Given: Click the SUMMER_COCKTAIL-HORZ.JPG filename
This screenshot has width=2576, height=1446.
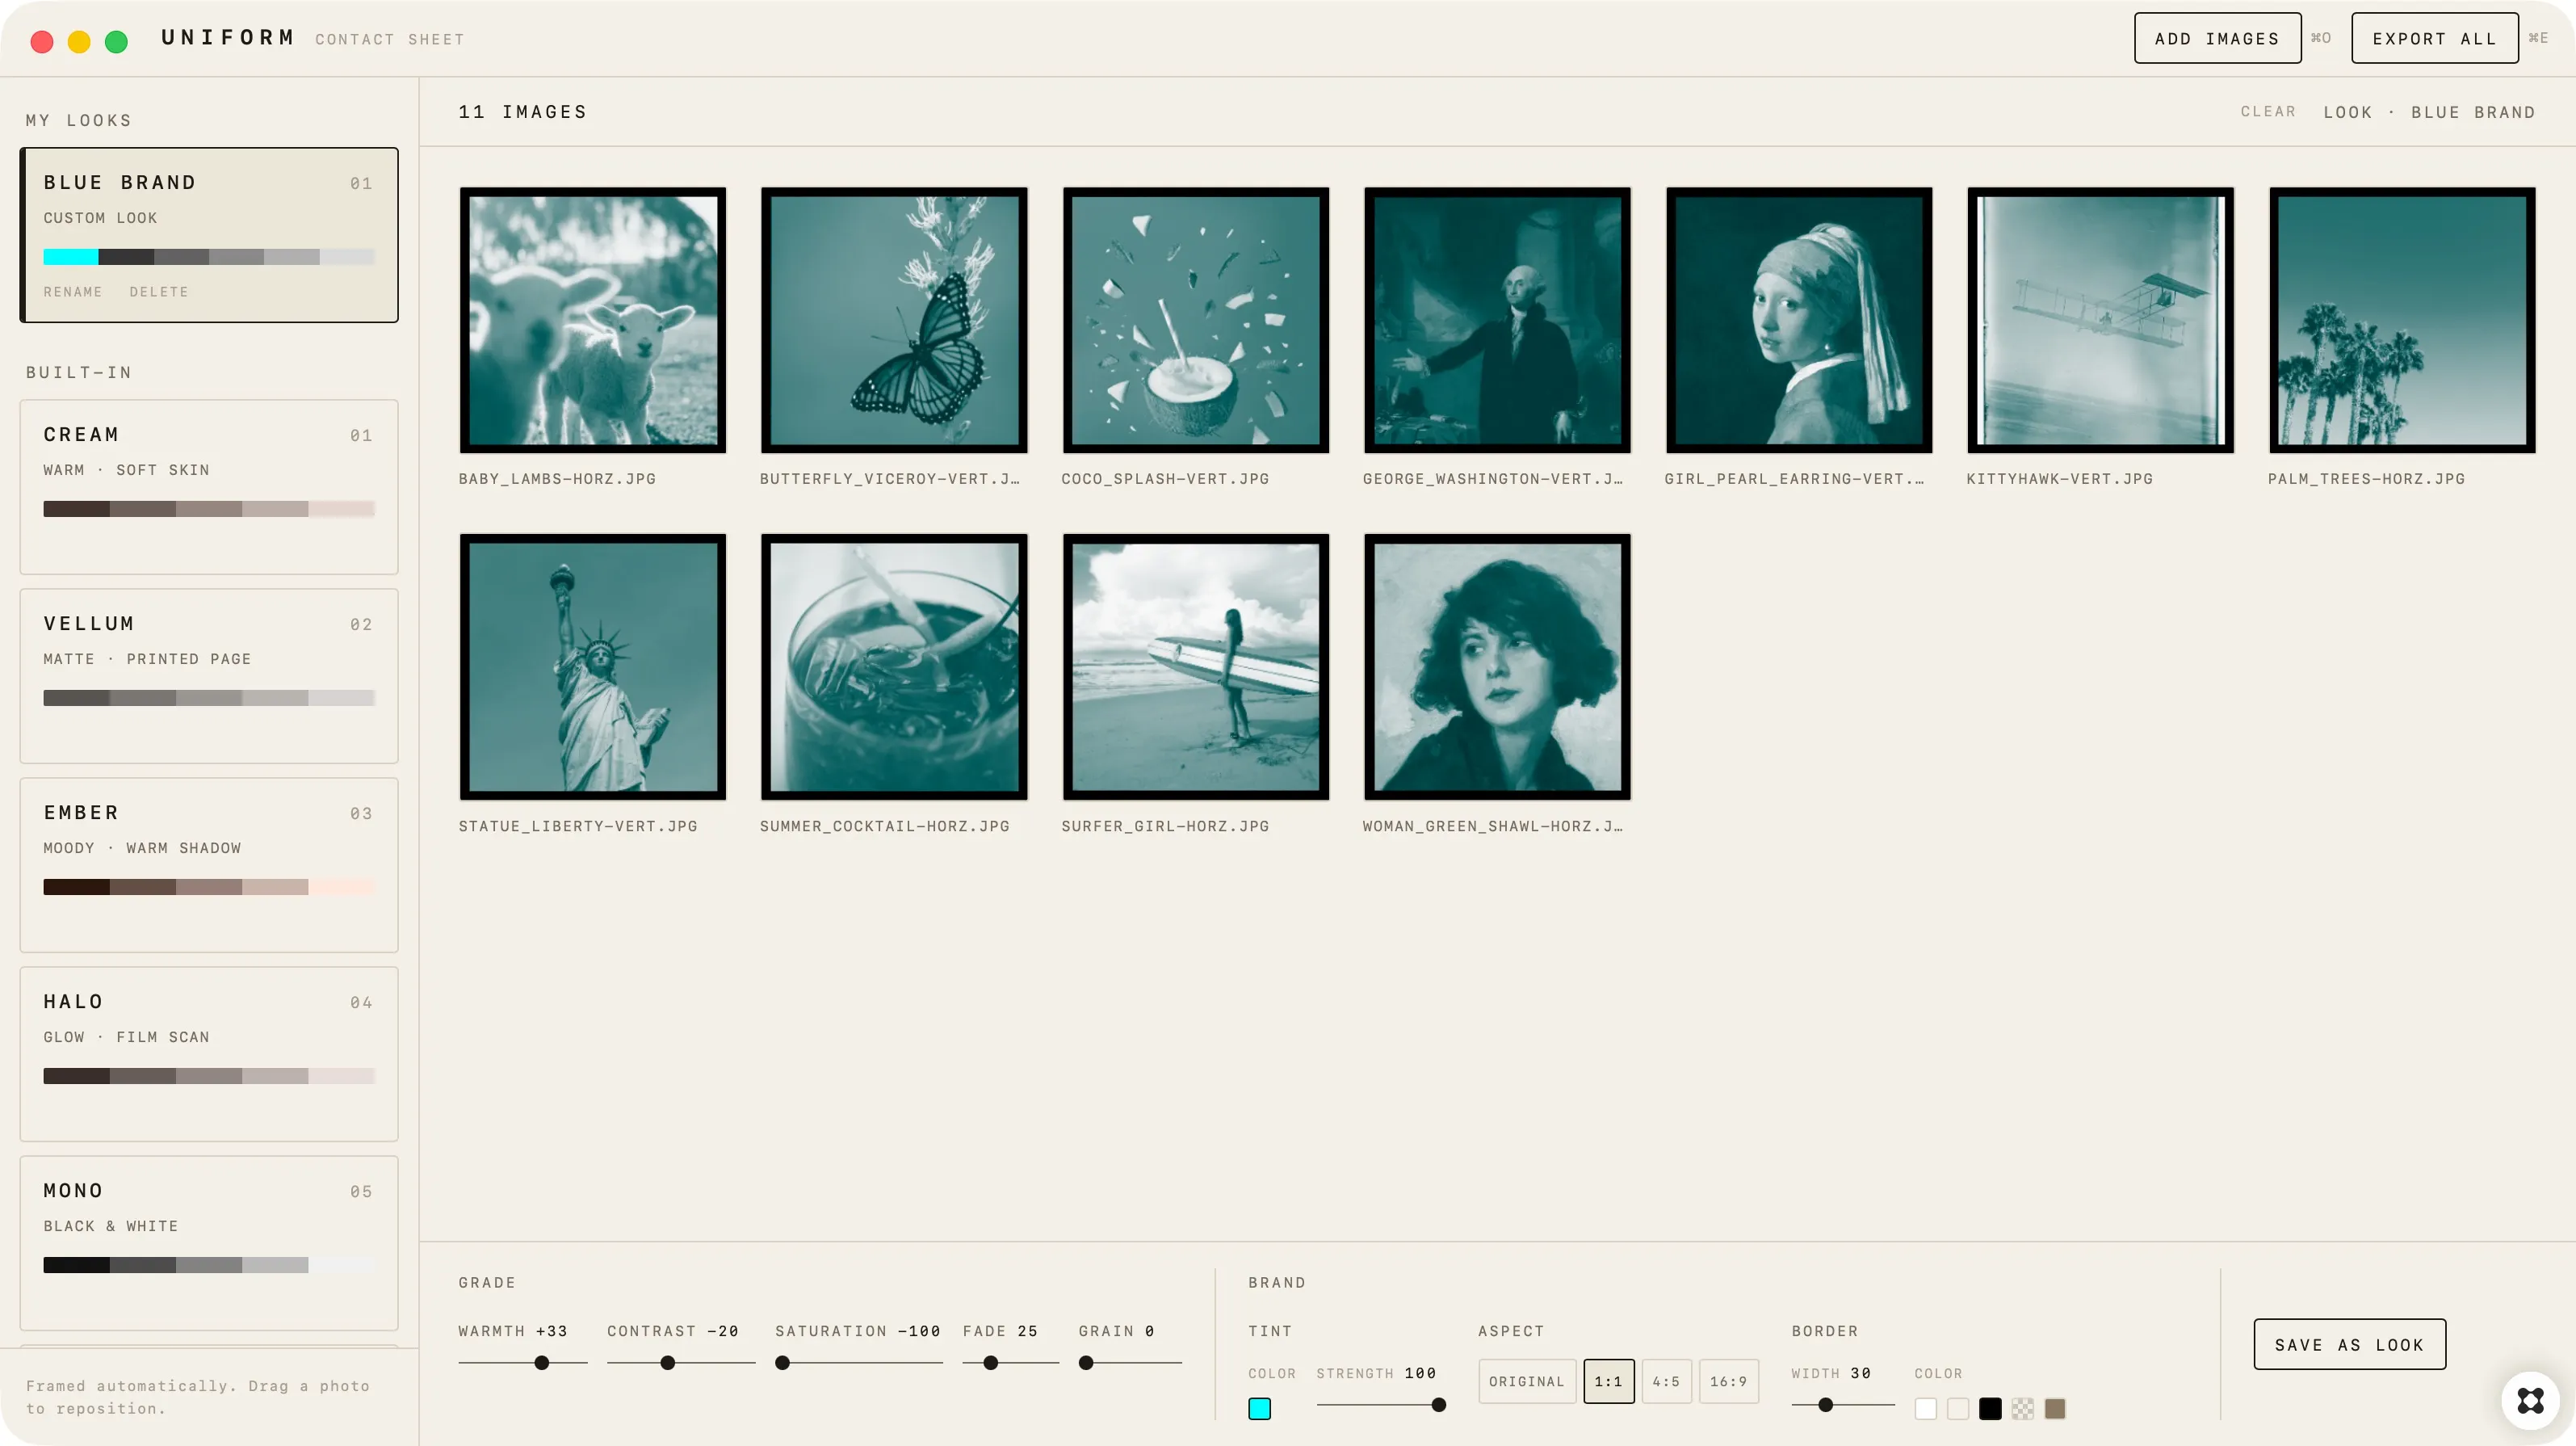Looking at the screenshot, I should [884, 826].
